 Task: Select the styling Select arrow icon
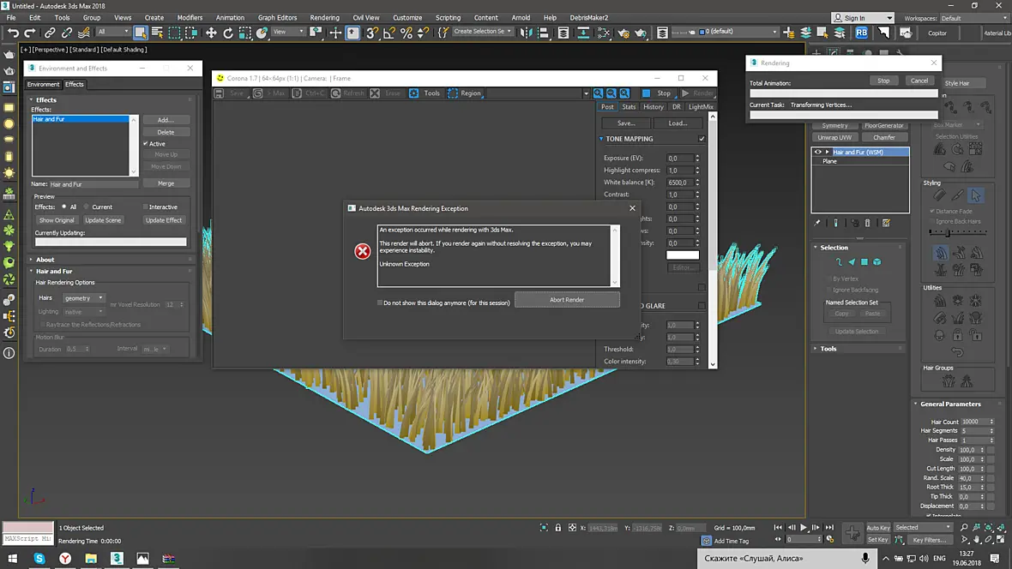tap(976, 195)
